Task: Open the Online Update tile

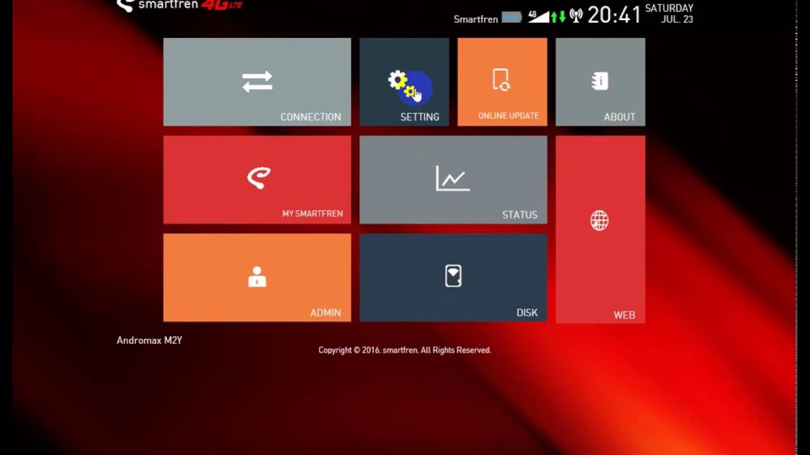Action: coord(502,82)
